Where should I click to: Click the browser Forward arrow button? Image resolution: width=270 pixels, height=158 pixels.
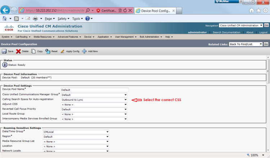click(x=14, y=10)
